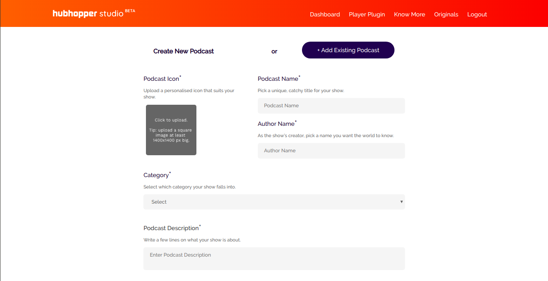Go to Player Plugin
The width and height of the screenshot is (548, 281).
pos(367,14)
